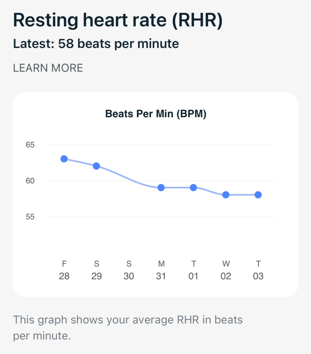
Task: Click the S 30 date label
Action: 129,270
